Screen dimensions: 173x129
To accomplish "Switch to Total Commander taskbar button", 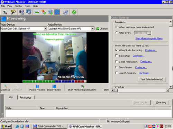I will coord(49,126).
